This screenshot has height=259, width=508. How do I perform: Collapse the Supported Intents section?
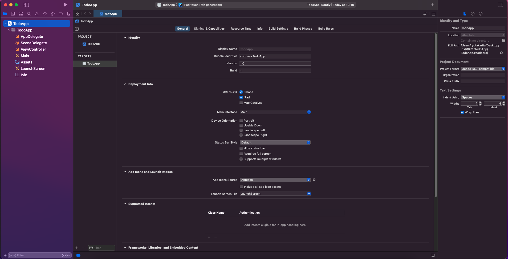coord(125,204)
